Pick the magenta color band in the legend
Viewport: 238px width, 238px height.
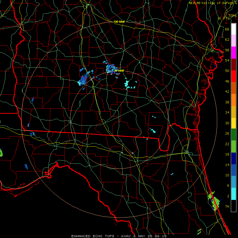pos(234,53)
